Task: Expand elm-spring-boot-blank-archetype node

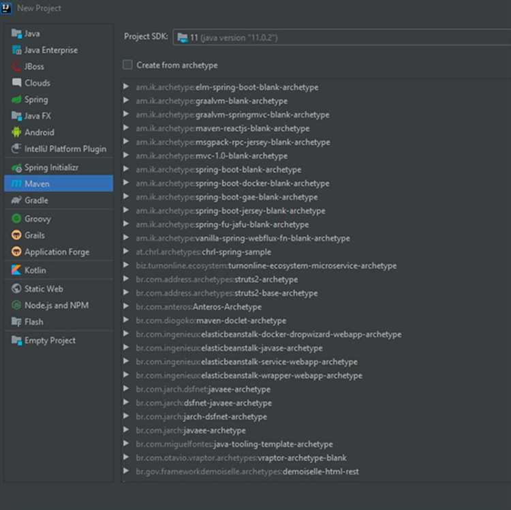Action: [x=126, y=87]
